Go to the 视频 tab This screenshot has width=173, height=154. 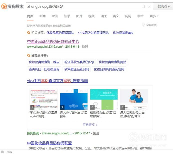[x=91, y=16]
